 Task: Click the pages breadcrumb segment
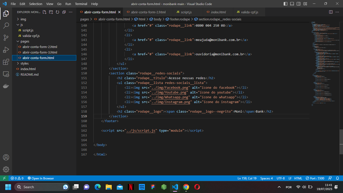pyautogui.click(x=85, y=19)
